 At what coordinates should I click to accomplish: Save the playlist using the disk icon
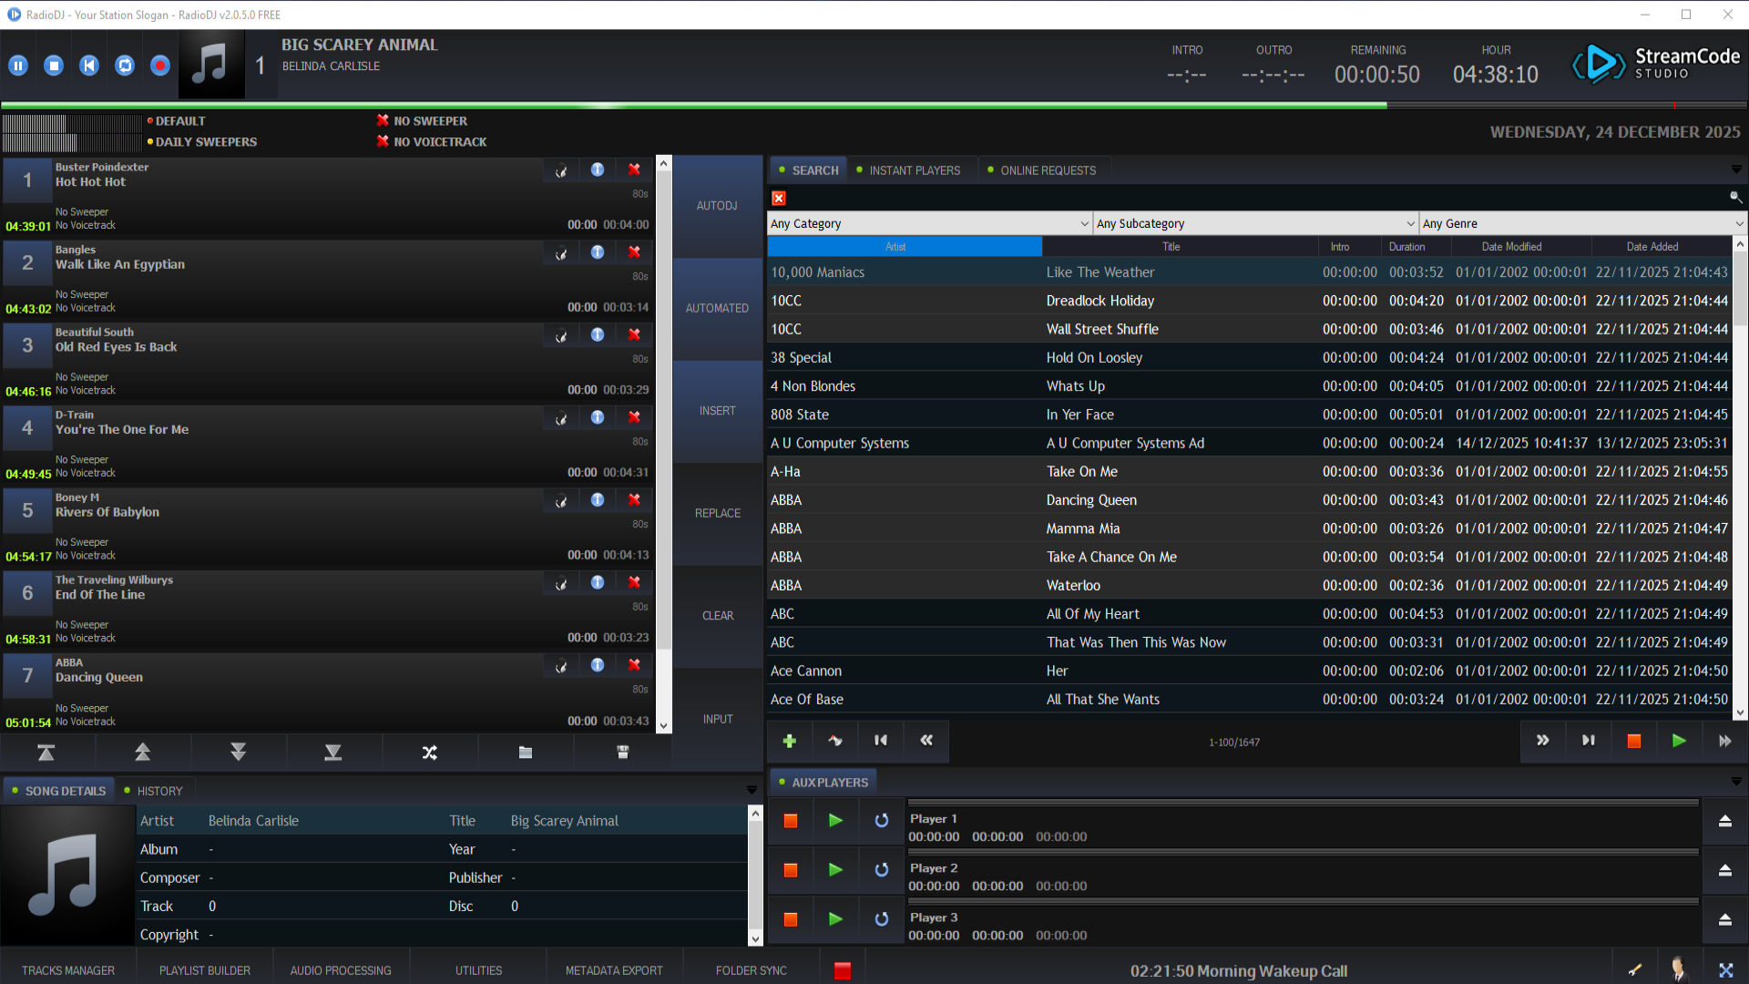(622, 752)
